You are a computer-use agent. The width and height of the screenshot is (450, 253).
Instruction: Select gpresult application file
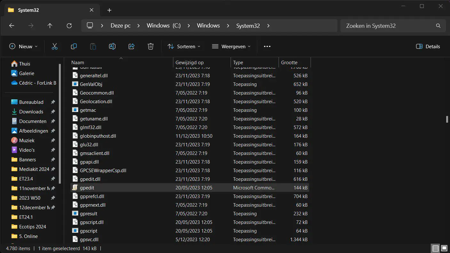[190, 214]
